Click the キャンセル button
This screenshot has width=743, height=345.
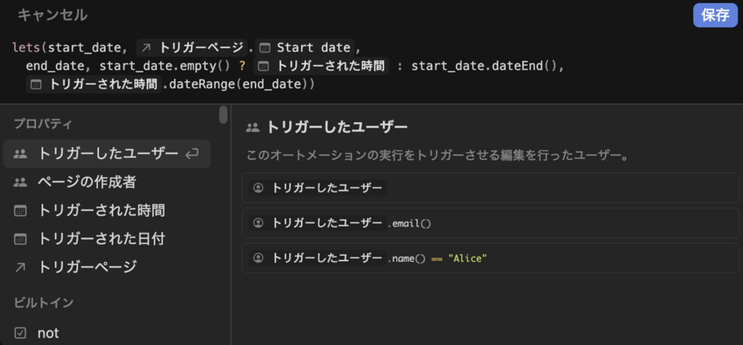[52, 15]
